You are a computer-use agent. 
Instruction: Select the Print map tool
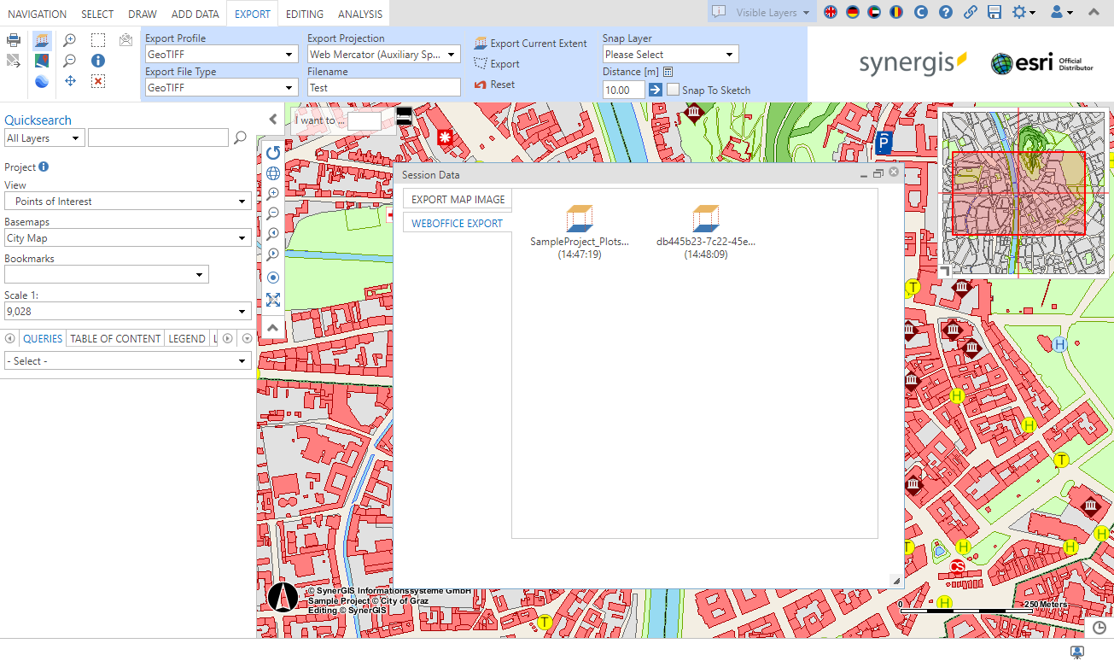point(14,39)
